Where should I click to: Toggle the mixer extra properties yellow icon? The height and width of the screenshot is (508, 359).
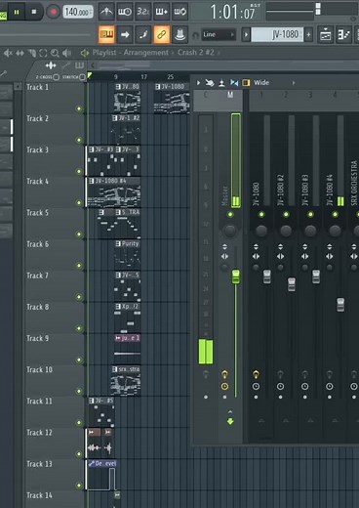click(246, 83)
